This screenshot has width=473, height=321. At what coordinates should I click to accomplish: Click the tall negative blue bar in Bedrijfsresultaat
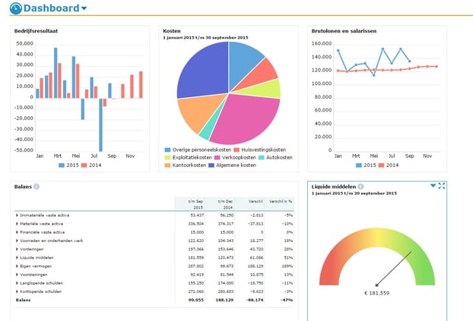[x=100, y=125]
